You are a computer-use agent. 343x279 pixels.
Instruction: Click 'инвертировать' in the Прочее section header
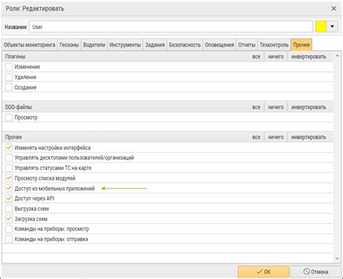308,137
